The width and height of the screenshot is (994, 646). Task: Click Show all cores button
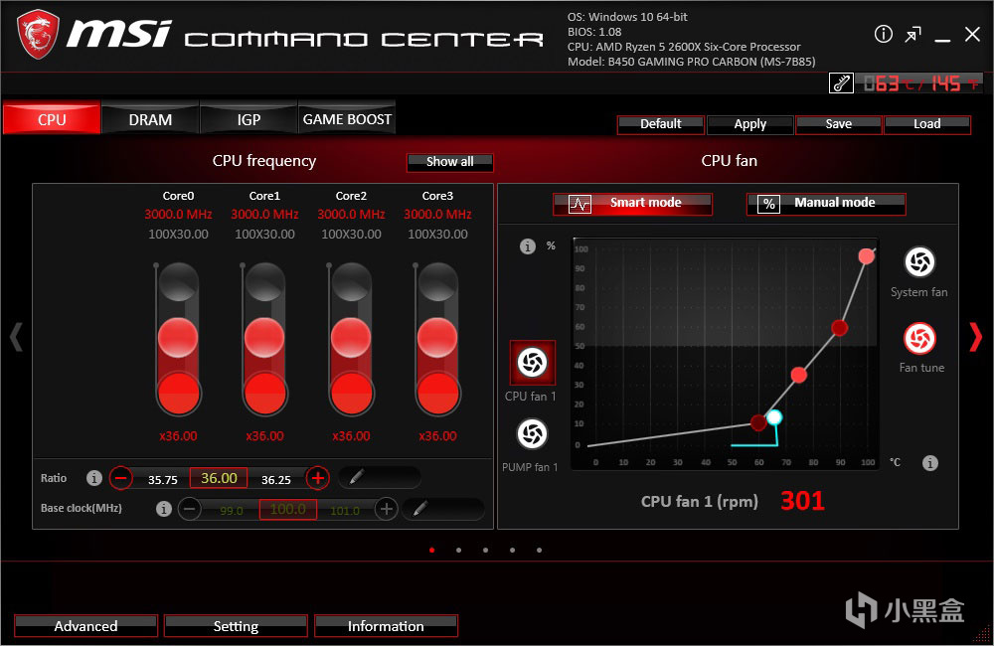449,162
